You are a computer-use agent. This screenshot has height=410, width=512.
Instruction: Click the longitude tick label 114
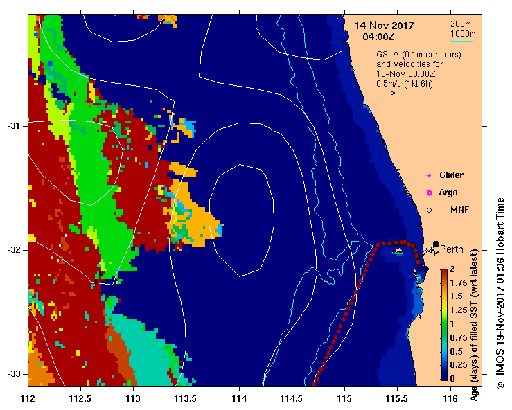pyautogui.click(x=239, y=399)
